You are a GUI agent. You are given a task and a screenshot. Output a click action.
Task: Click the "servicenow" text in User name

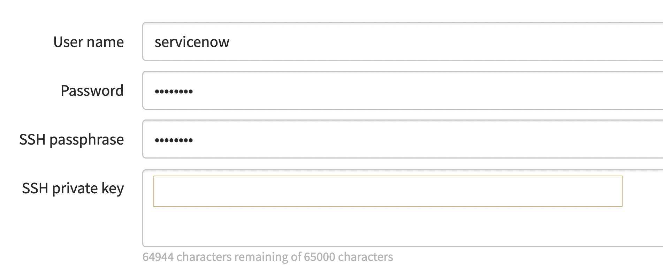pos(192,42)
